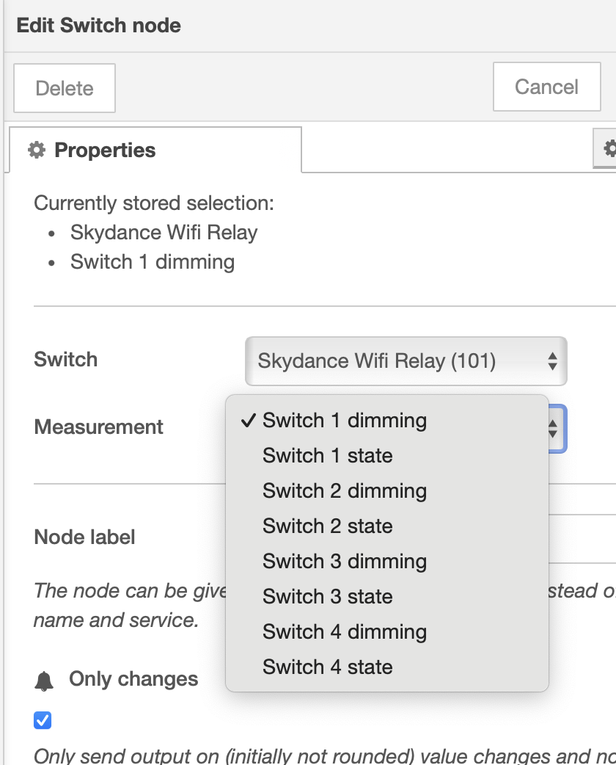Viewport: 616px width, 765px height.
Task: Click the Edit Switch node title
Action: click(99, 26)
